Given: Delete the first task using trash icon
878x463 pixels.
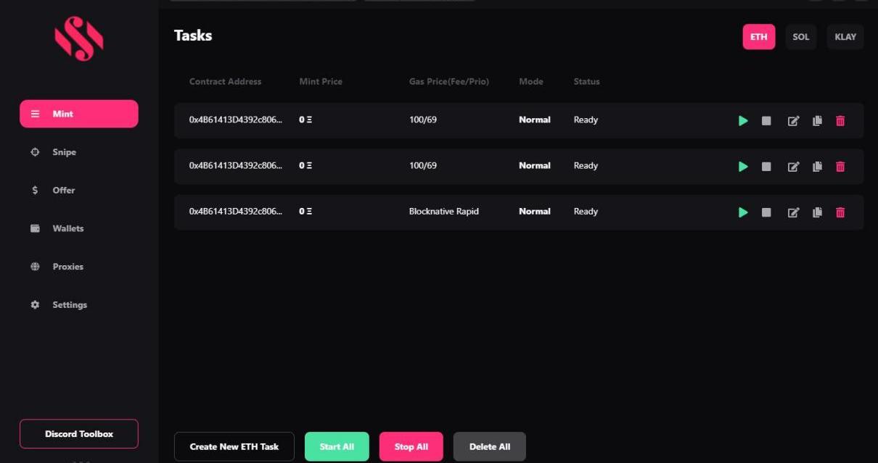Looking at the screenshot, I should point(840,121).
